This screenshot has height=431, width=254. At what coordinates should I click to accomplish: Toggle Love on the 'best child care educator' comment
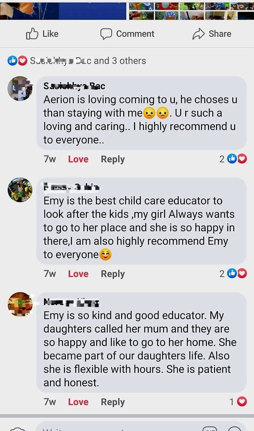point(78,274)
